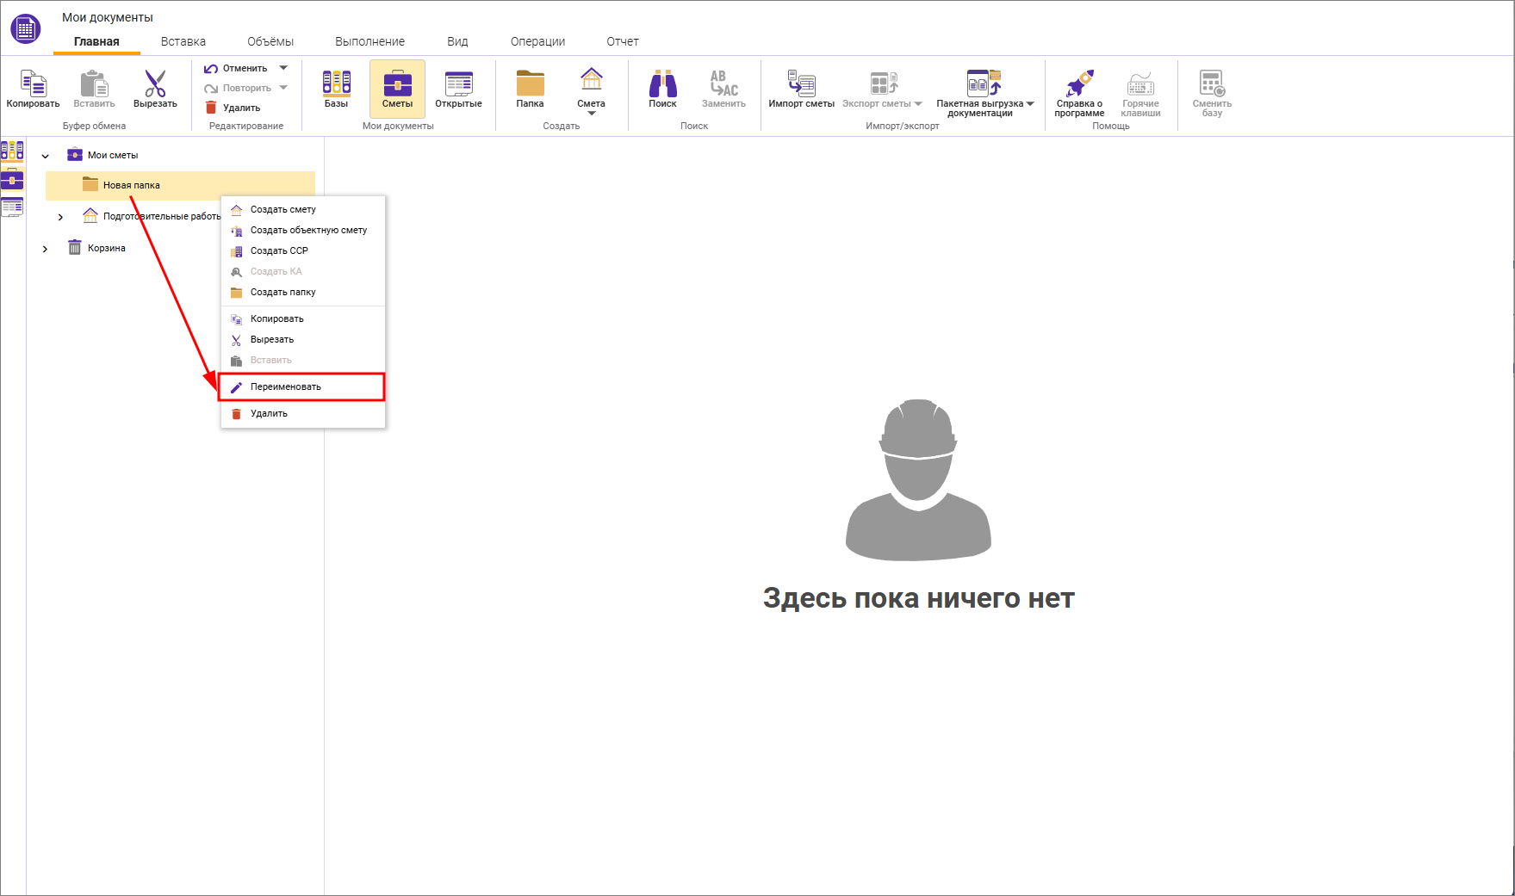Click the Отменить undo button
The image size is (1515, 896).
point(239,67)
